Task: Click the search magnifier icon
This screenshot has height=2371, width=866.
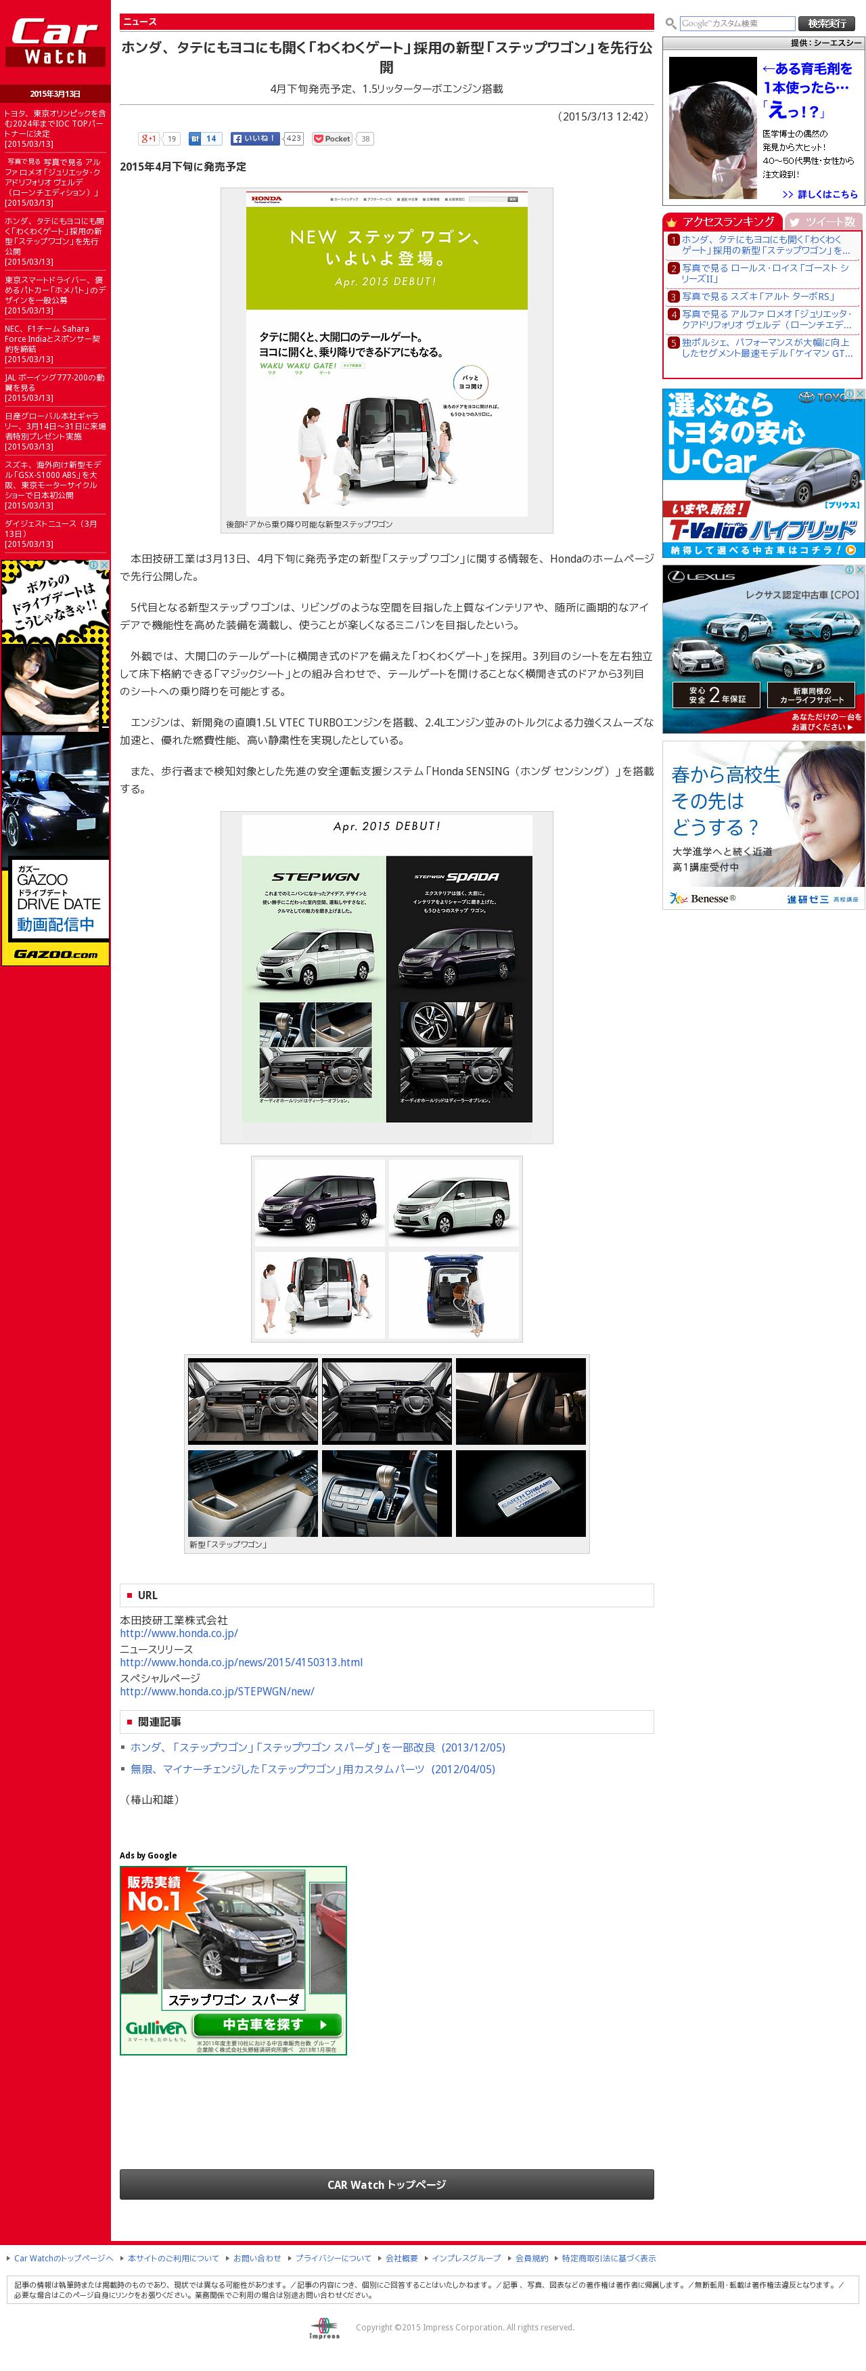Action: pyautogui.click(x=671, y=23)
